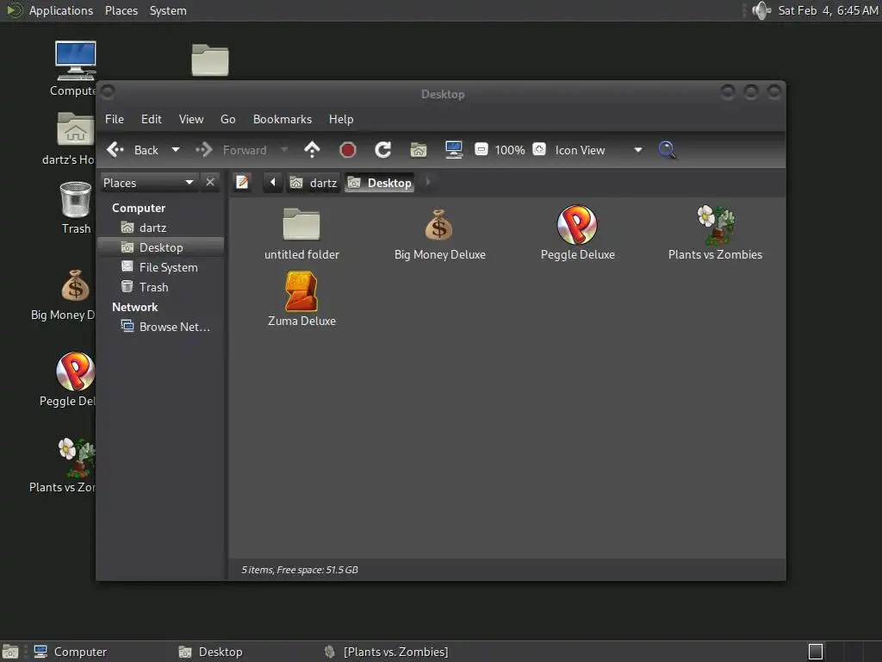Screen dimensions: 882x662
Task: Open file search with magnifier icon
Action: coord(668,150)
